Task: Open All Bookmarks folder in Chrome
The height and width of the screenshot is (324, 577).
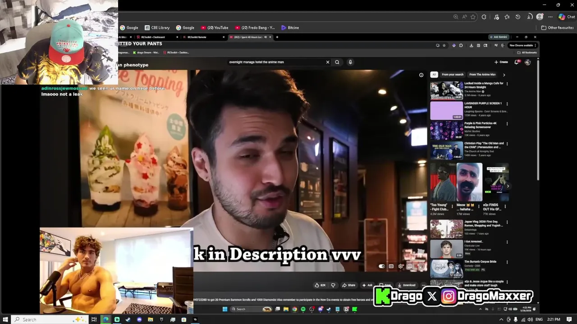Action: pyautogui.click(x=527, y=53)
